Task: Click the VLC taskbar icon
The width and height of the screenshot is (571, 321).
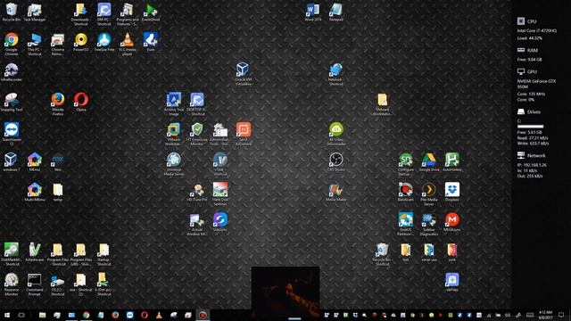Action: pos(159,315)
